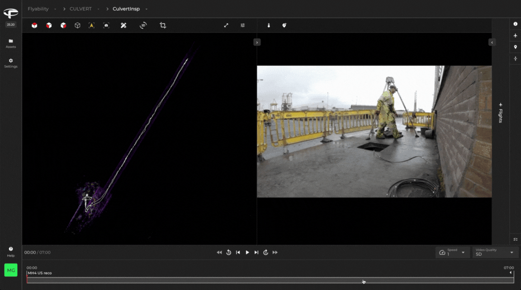Open the vertical Flights panel
This screenshot has height=290, width=521.
click(501, 113)
